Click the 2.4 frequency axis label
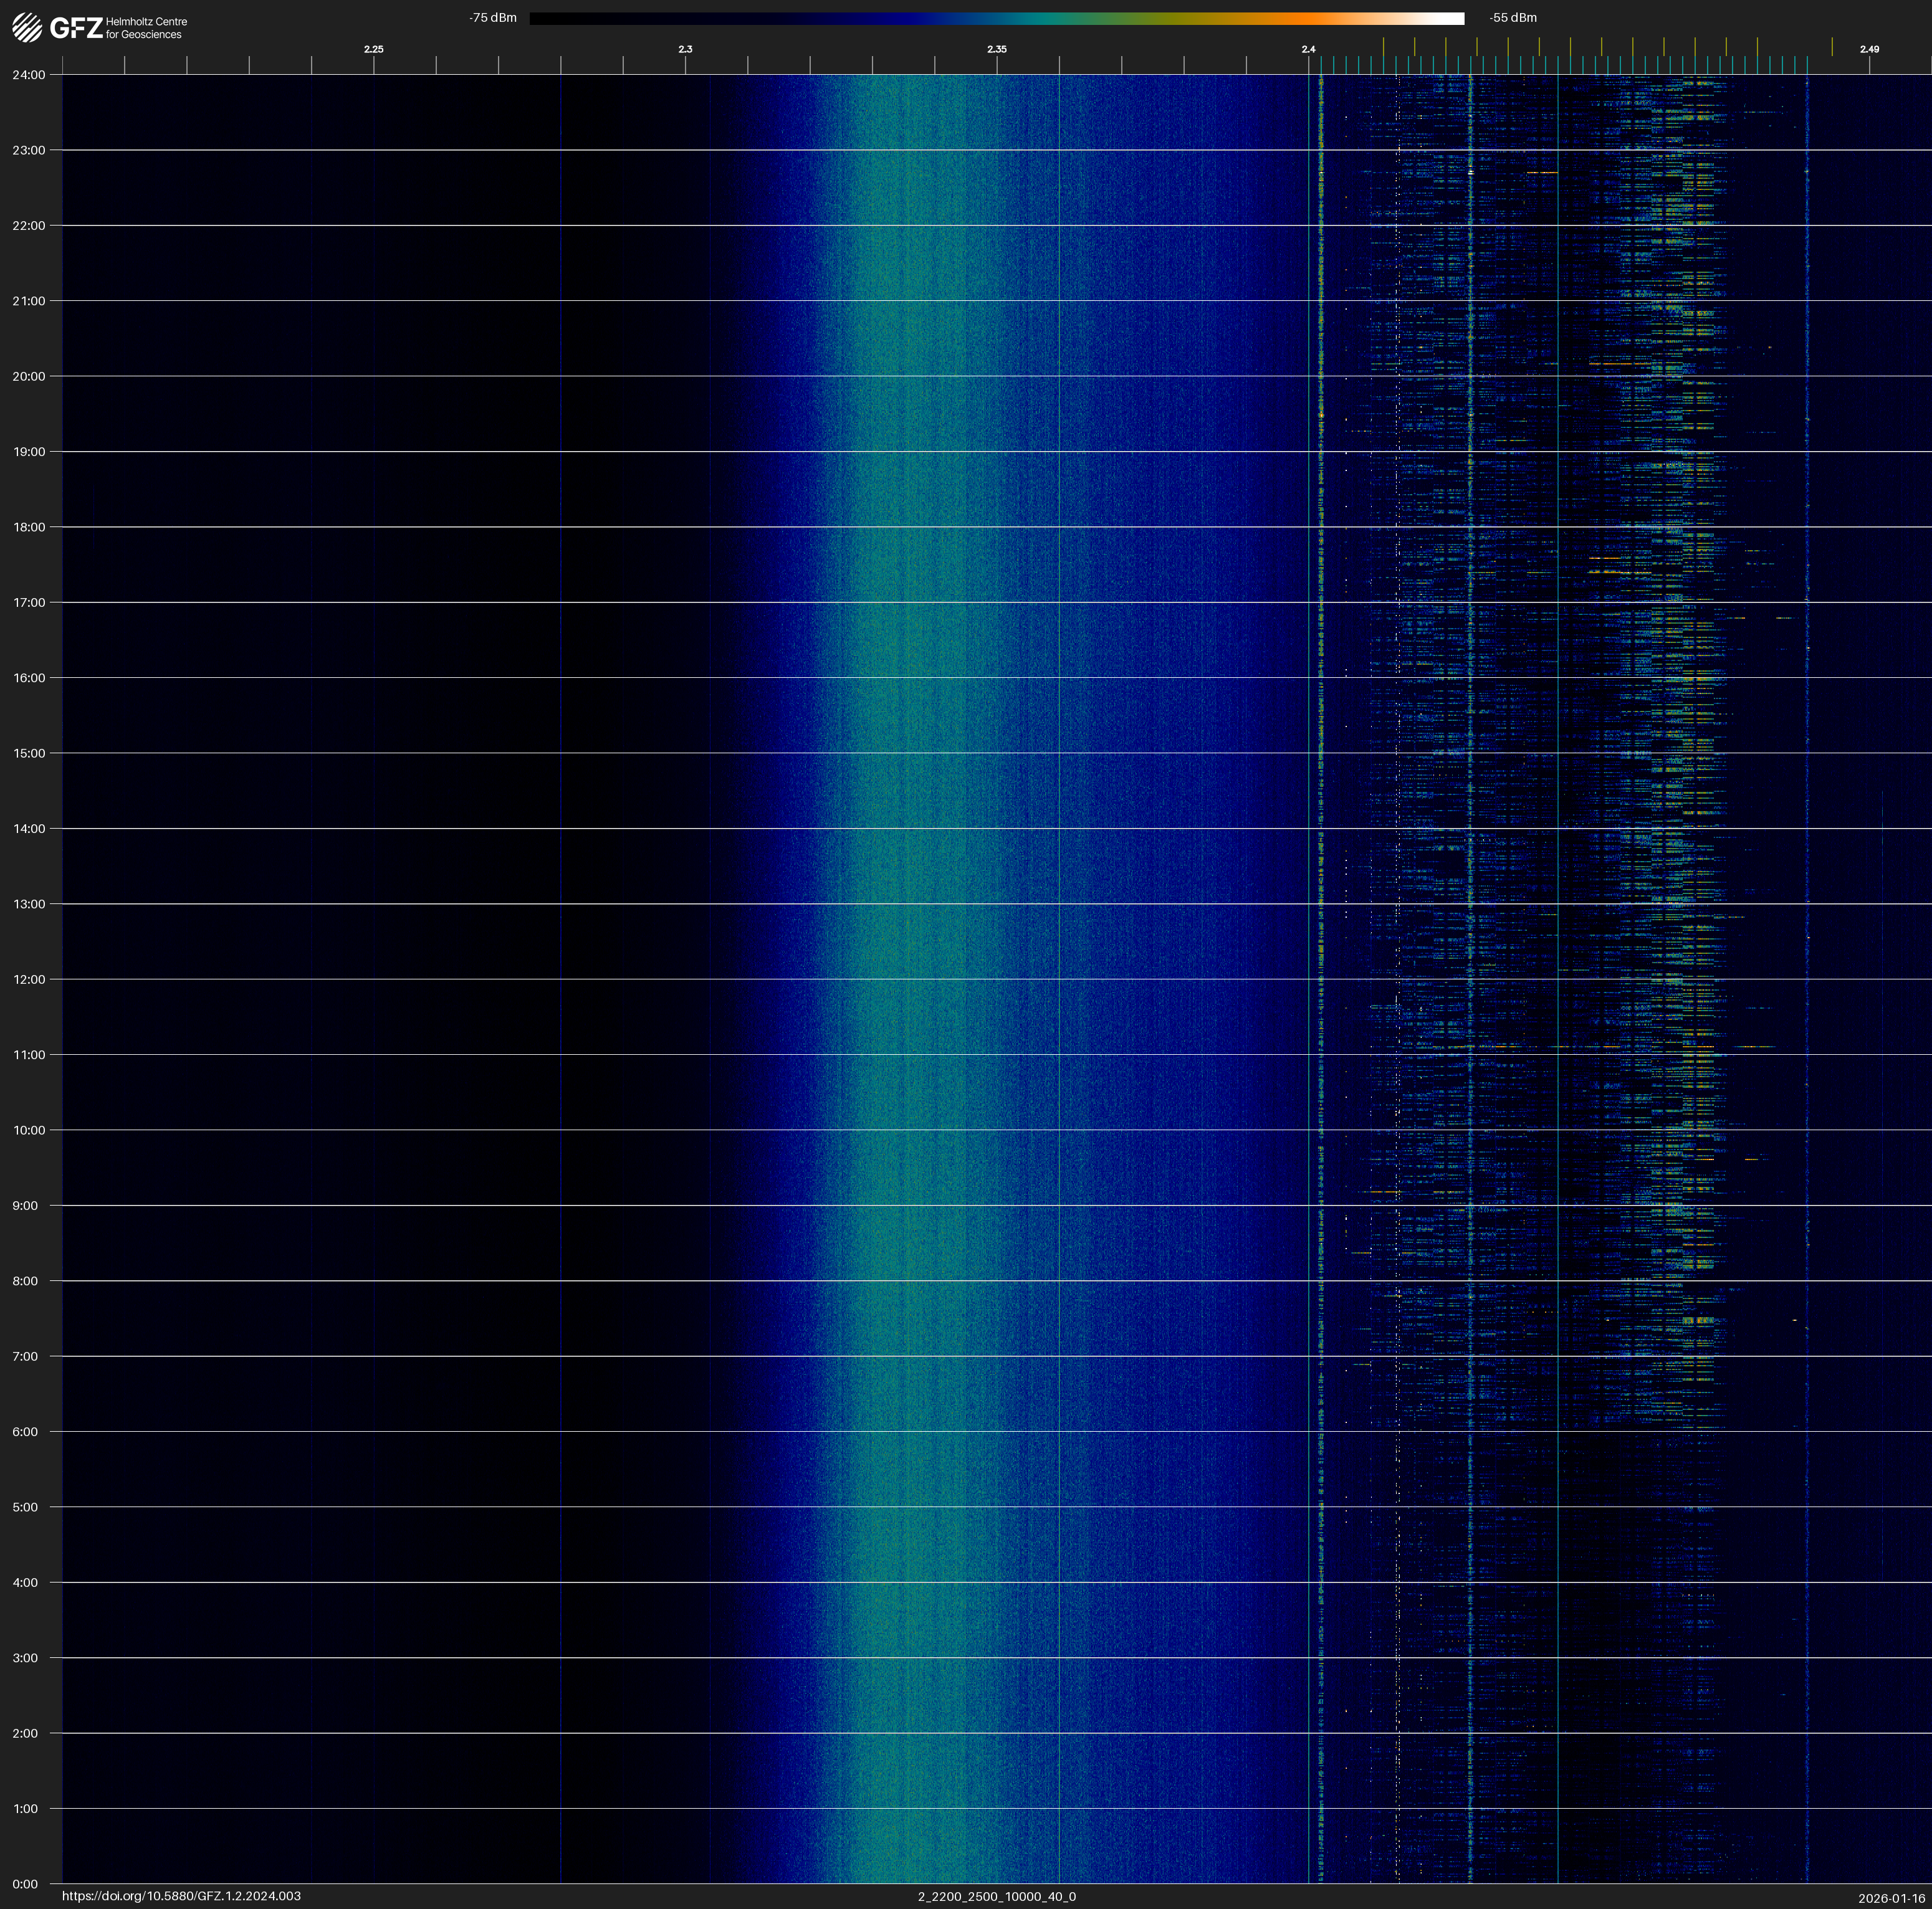The width and height of the screenshot is (1932, 1909). (1308, 49)
